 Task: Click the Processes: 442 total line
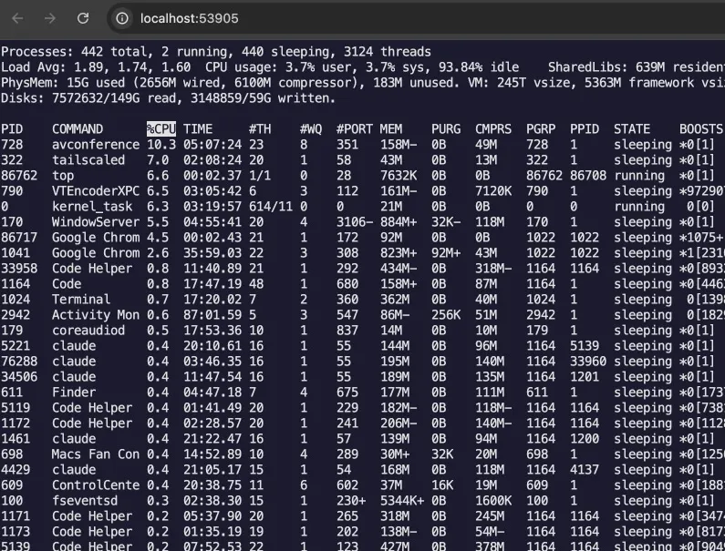tap(216, 52)
